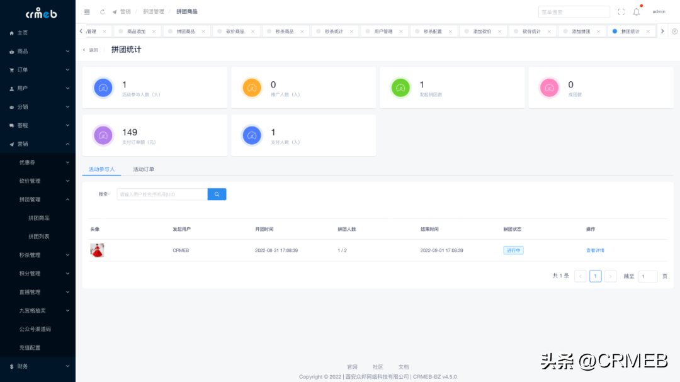Close the 添加砍价 tab
680x382 pixels.
pyautogui.click(x=500, y=31)
